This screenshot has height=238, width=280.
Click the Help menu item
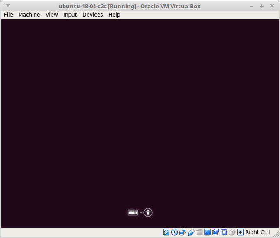[114, 14]
